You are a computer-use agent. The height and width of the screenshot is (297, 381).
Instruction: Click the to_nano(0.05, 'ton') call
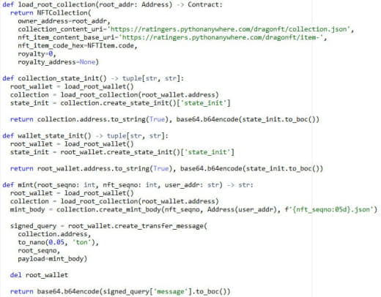click(x=58, y=242)
